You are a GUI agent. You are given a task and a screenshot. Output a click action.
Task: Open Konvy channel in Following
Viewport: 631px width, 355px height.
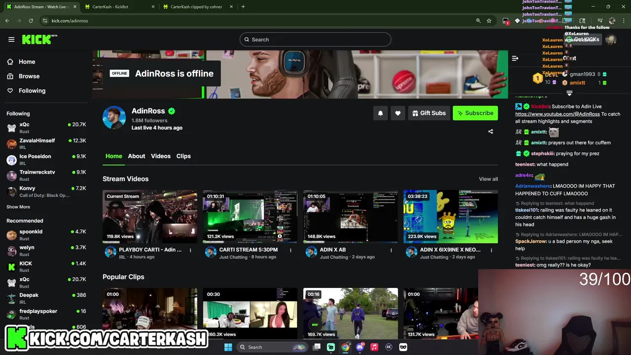[x=46, y=191]
